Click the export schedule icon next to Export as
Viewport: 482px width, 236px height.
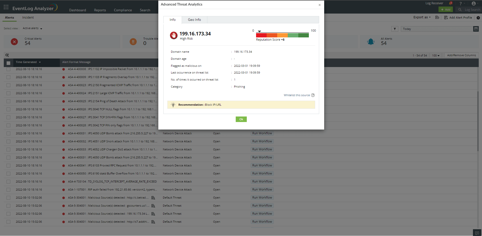[x=437, y=17]
